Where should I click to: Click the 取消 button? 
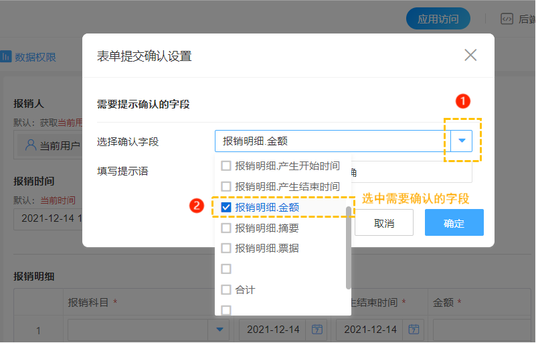coord(384,223)
